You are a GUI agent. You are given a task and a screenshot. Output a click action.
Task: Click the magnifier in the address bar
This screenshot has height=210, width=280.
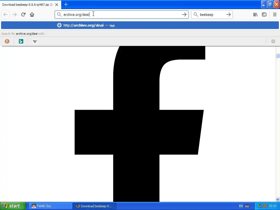[59, 14]
